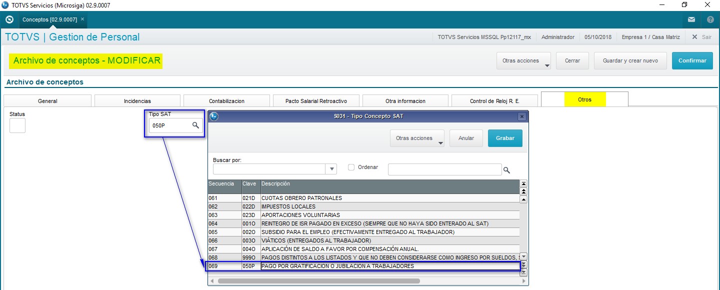Viewport: 720px width, 290px height.
Task: Click Empresa 1 / Casa Matriz label
Action: pos(651,37)
